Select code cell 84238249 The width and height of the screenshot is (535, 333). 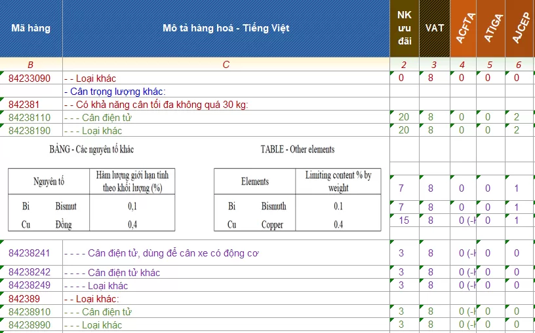pyautogui.click(x=31, y=285)
